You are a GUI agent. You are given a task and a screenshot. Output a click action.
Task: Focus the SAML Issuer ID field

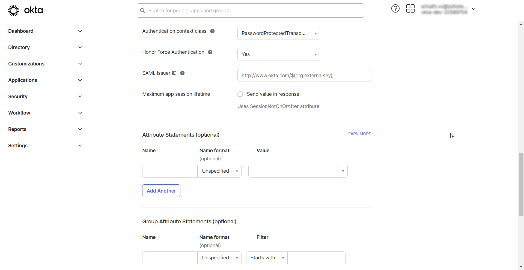pos(304,76)
